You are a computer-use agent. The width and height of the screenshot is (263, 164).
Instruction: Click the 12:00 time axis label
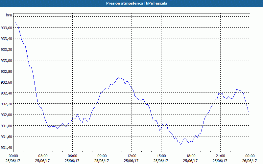click(x=132, y=156)
